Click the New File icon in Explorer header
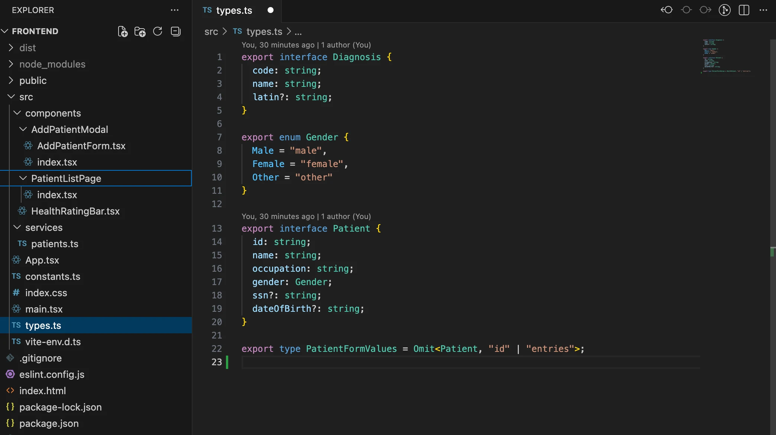This screenshot has height=435, width=776. 123,32
